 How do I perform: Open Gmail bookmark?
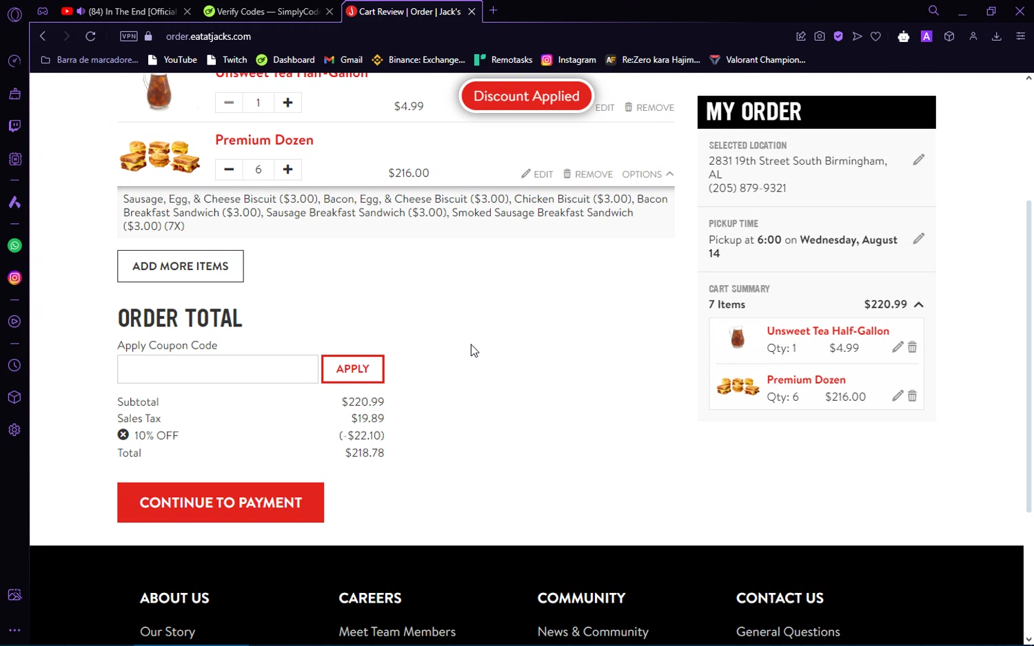tap(343, 60)
